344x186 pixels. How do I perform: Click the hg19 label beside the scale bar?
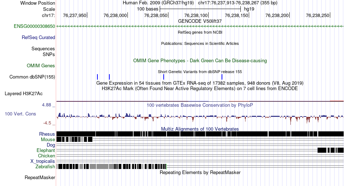(x=249, y=9)
